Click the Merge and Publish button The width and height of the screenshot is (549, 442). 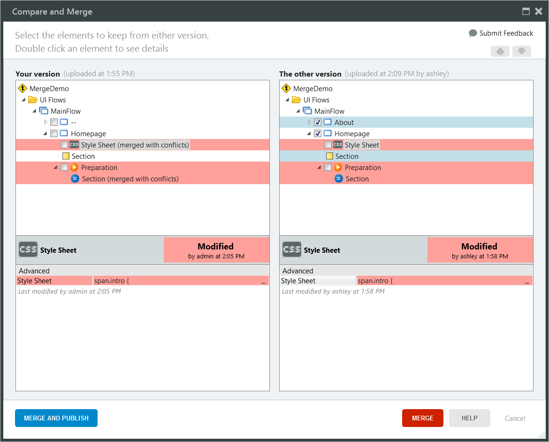point(56,418)
